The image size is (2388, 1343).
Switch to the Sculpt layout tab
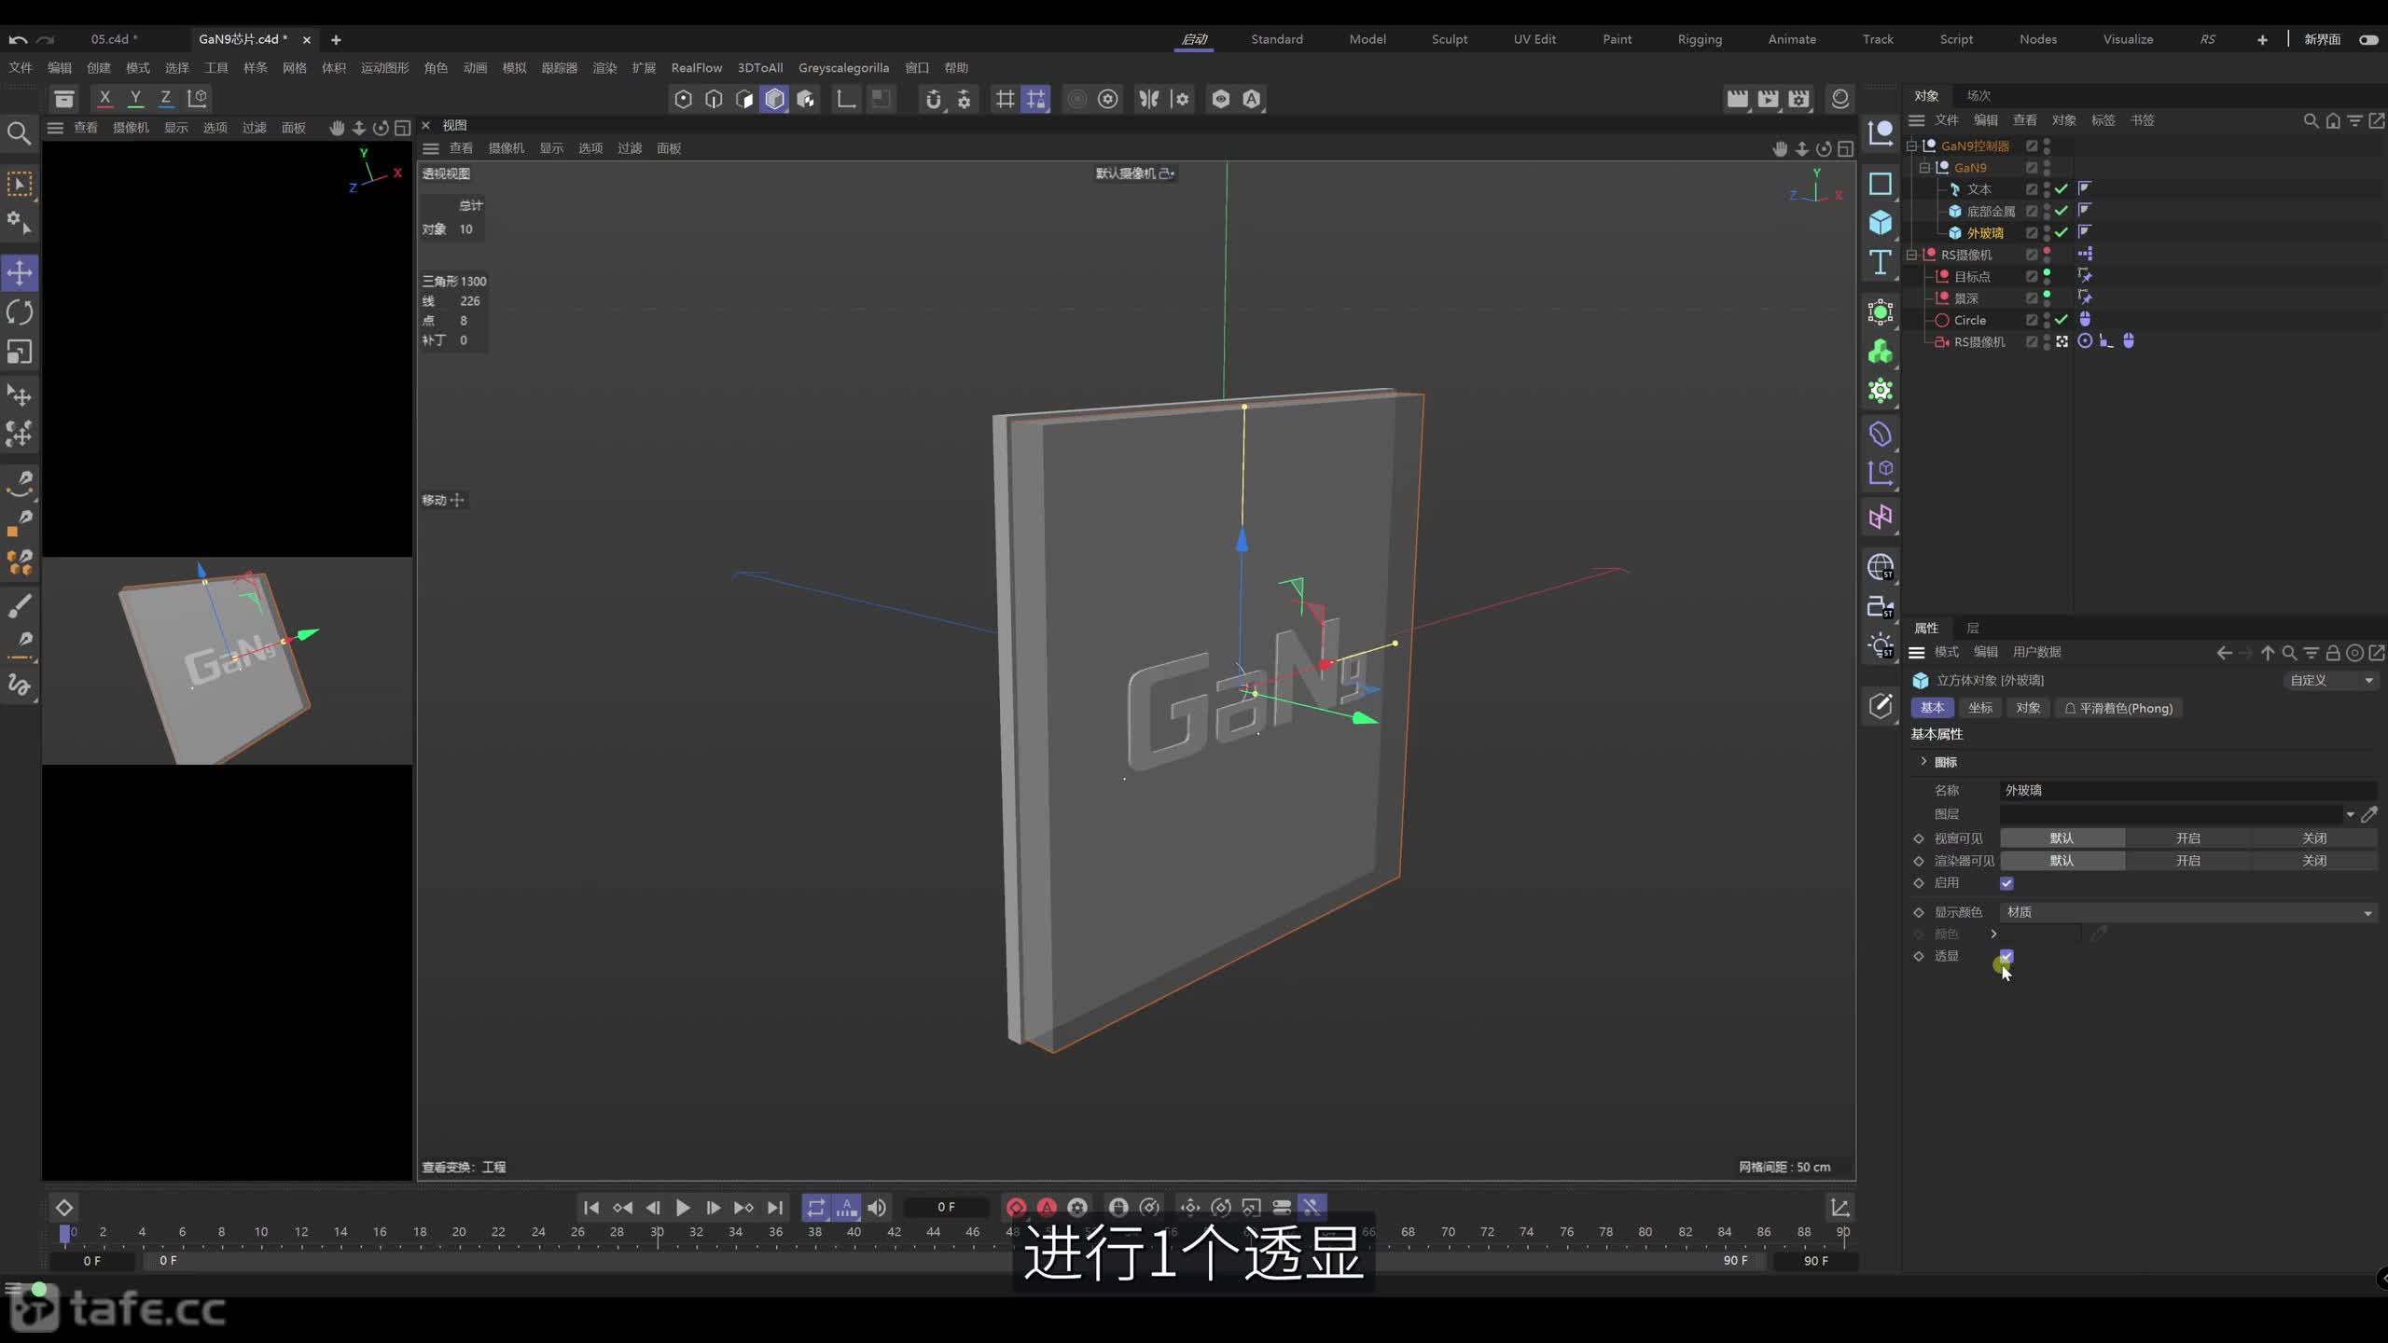(1450, 39)
